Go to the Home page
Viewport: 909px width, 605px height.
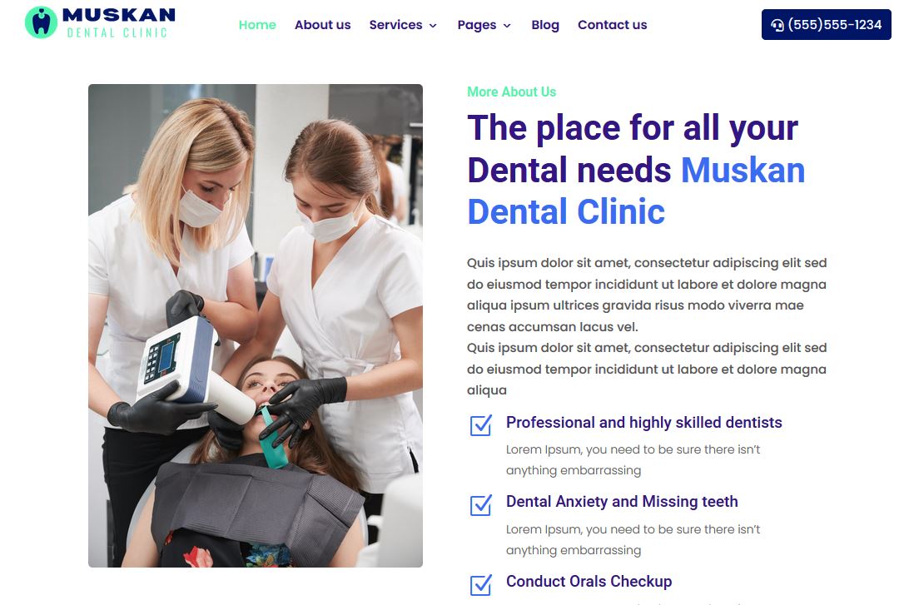click(257, 25)
